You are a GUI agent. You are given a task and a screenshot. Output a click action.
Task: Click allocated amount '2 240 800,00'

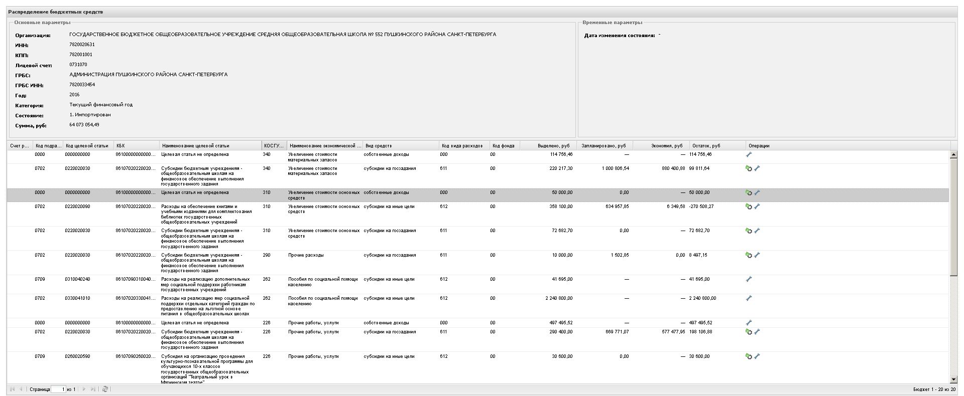tap(559, 298)
